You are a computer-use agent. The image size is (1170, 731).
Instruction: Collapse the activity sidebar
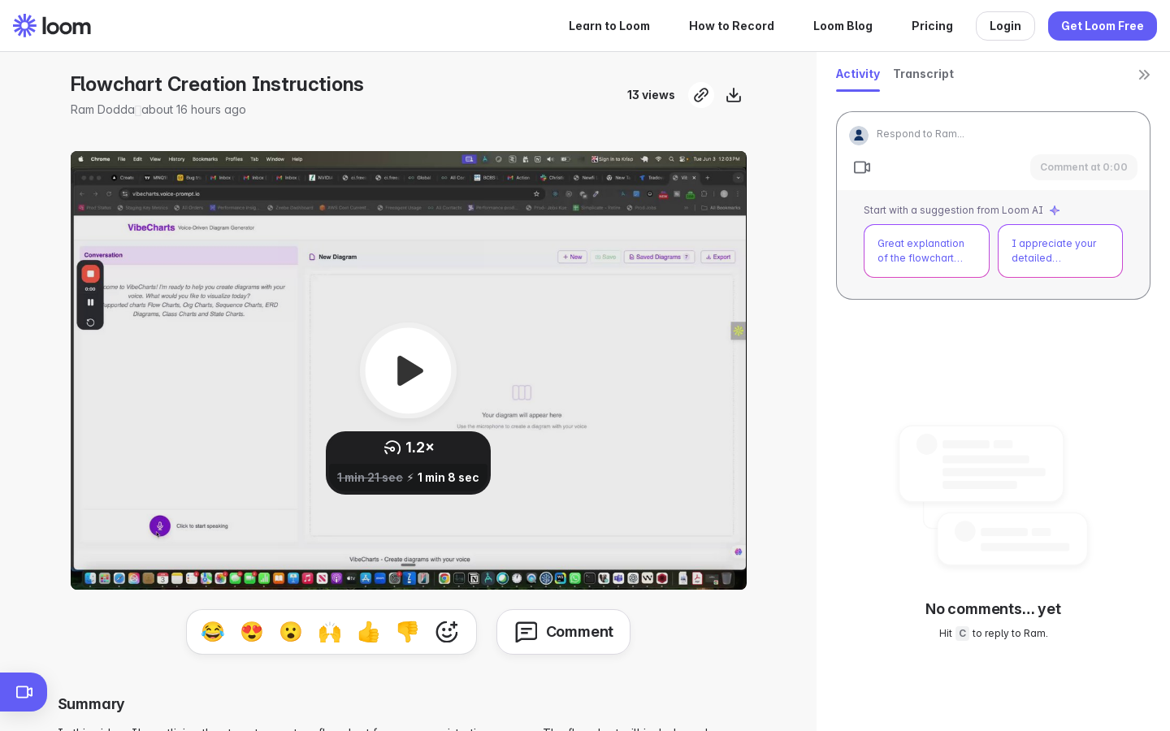pyautogui.click(x=1144, y=75)
